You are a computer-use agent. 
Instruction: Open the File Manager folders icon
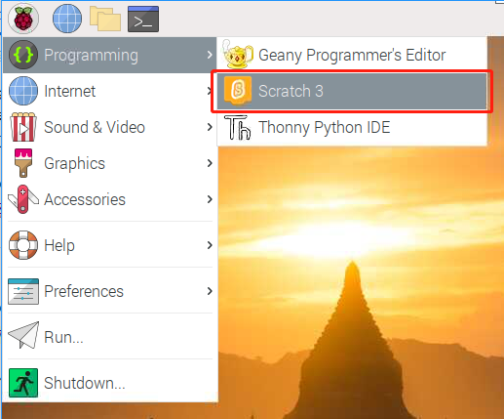(x=105, y=19)
